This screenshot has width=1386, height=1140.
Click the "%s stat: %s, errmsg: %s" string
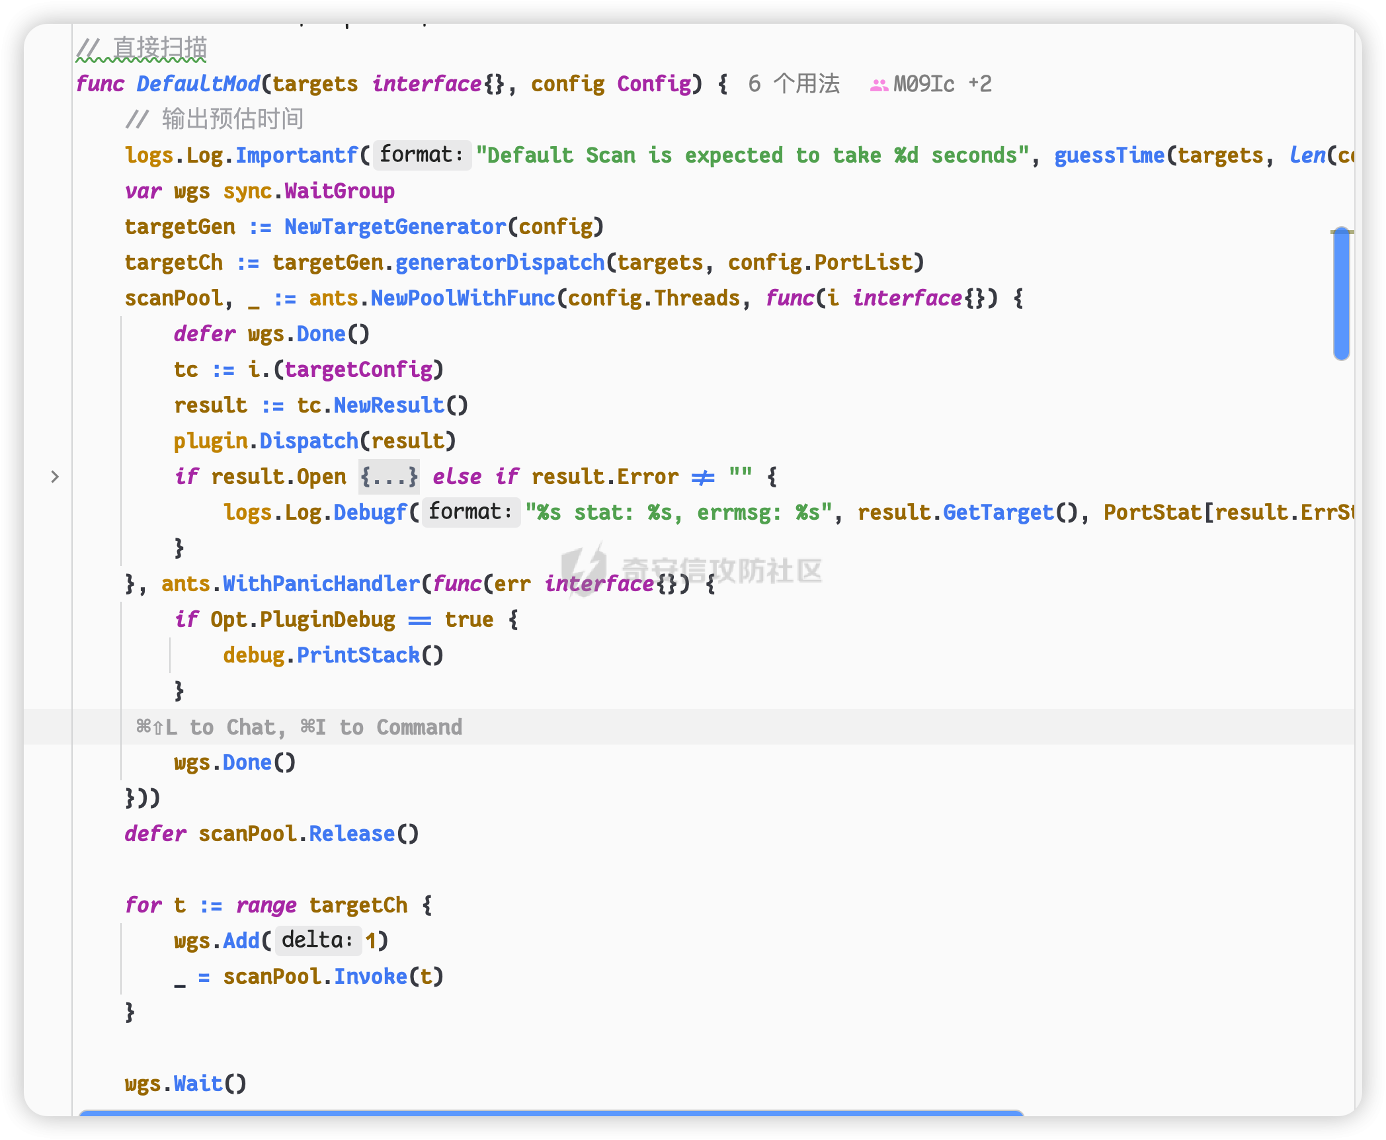pyautogui.click(x=679, y=512)
